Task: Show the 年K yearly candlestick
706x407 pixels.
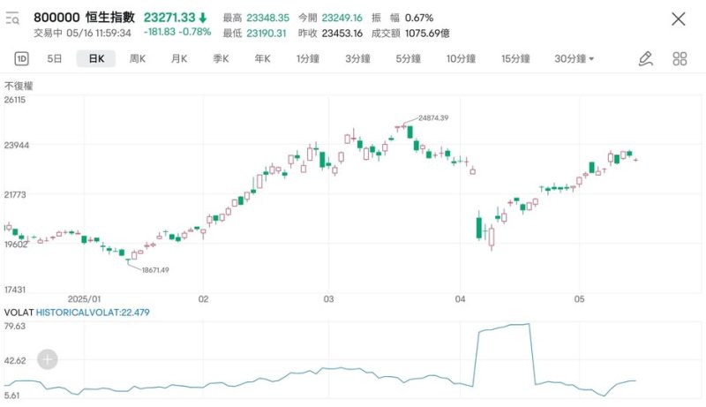Action: [261, 59]
